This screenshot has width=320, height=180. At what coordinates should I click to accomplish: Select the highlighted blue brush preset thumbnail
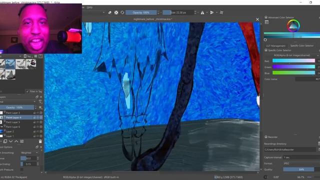(x=10, y=64)
